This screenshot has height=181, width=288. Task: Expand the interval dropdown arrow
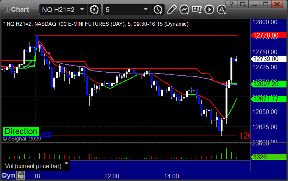click(x=146, y=9)
